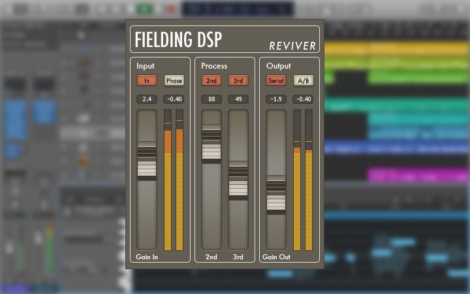Image resolution: width=470 pixels, height=294 pixels.
Task: Click the left output level meter
Action: 297,180
